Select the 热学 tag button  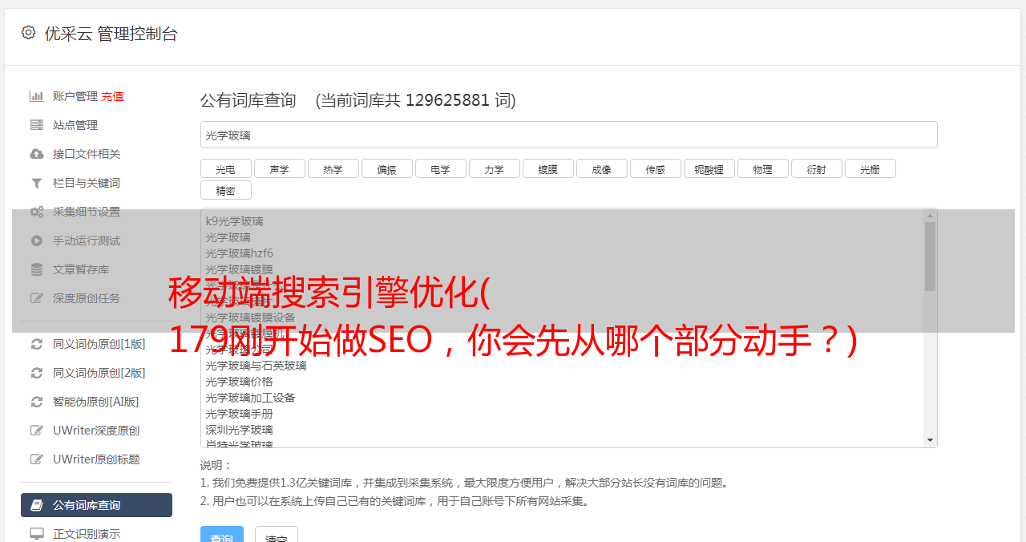[x=333, y=168]
